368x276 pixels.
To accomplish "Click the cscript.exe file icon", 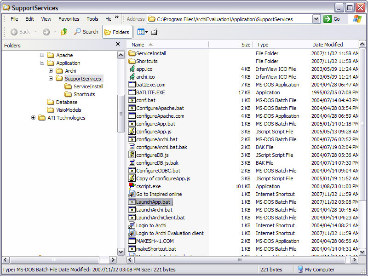I will (x=132, y=186).
